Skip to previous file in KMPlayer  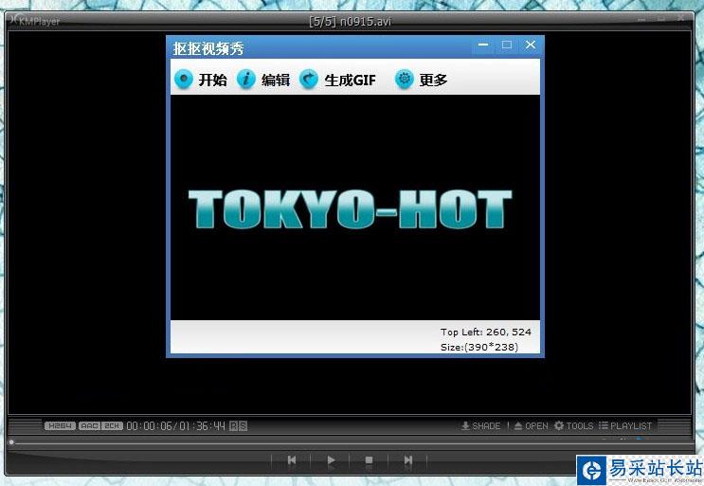tap(292, 460)
